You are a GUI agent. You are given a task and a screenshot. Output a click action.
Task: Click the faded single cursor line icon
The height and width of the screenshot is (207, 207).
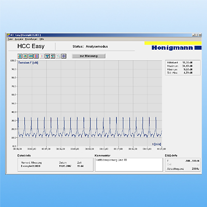coord(41,56)
